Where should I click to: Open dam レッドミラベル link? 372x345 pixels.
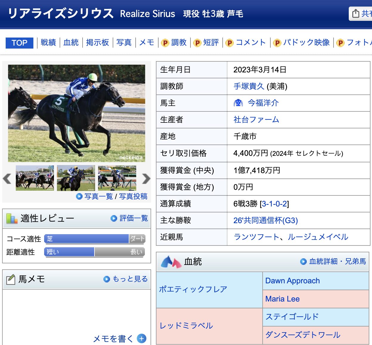coord(186,326)
